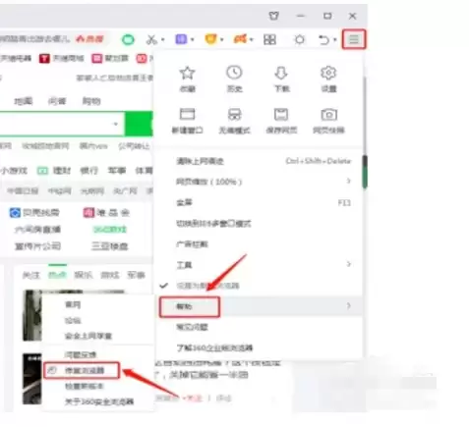Select the 广告拦截 ad-block menu item
The width and height of the screenshot is (469, 427).
259,244
